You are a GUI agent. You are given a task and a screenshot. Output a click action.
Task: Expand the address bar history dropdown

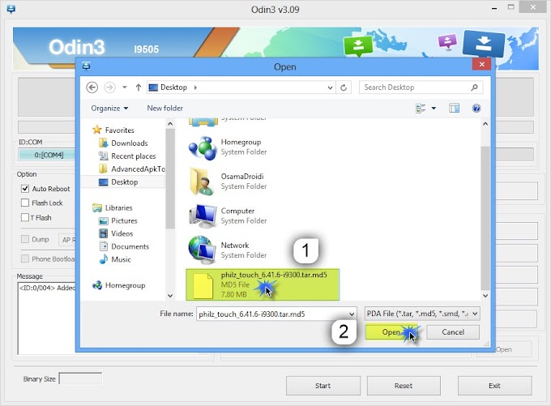pyautogui.click(x=330, y=88)
